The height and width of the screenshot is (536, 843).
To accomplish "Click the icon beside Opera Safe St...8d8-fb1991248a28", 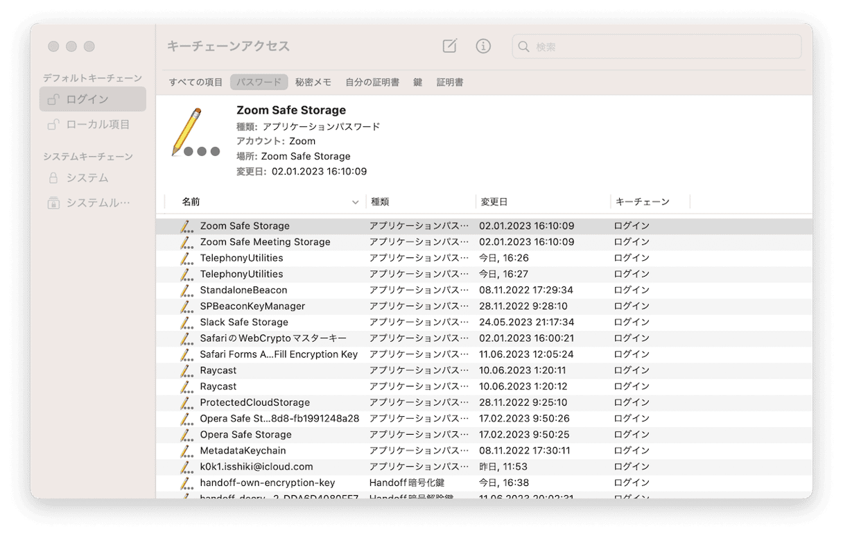I will click(186, 418).
